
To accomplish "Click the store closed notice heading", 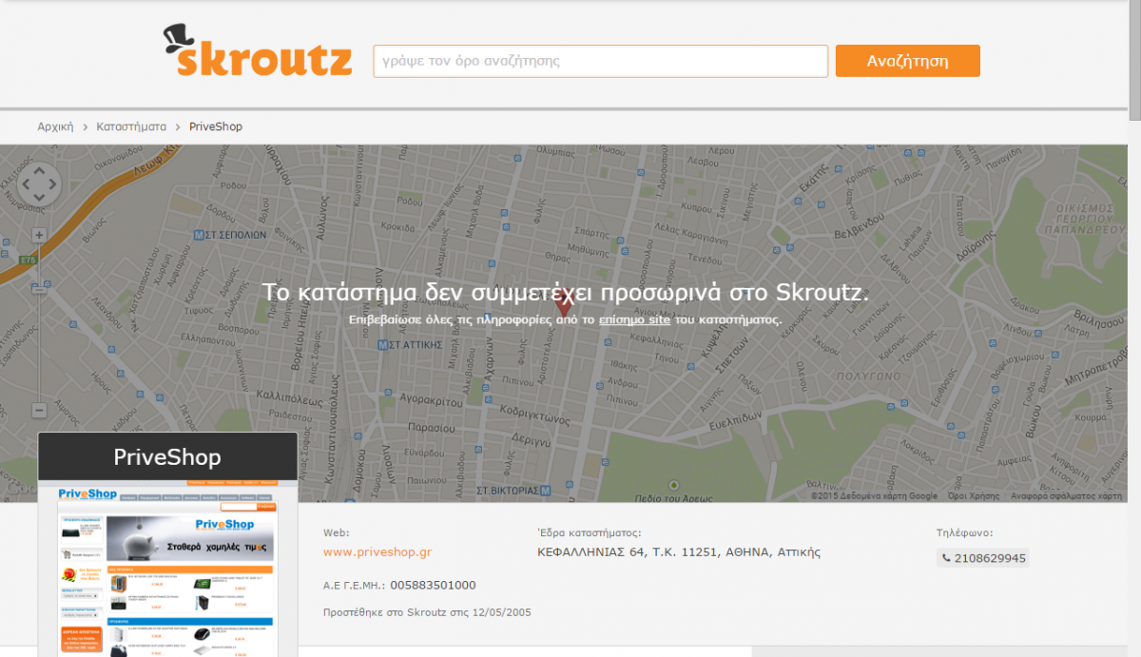I will 565,291.
